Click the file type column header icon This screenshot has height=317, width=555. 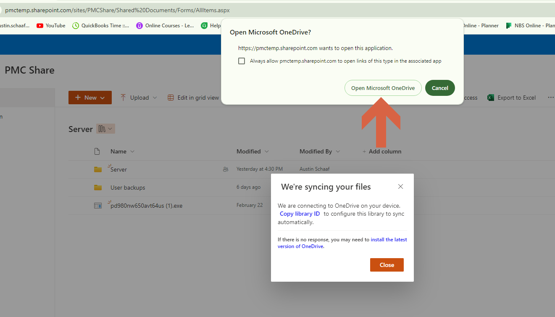(x=97, y=151)
